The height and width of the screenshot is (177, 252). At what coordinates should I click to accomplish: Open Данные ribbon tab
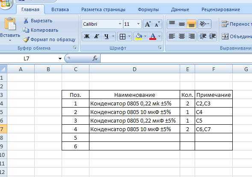(180, 10)
